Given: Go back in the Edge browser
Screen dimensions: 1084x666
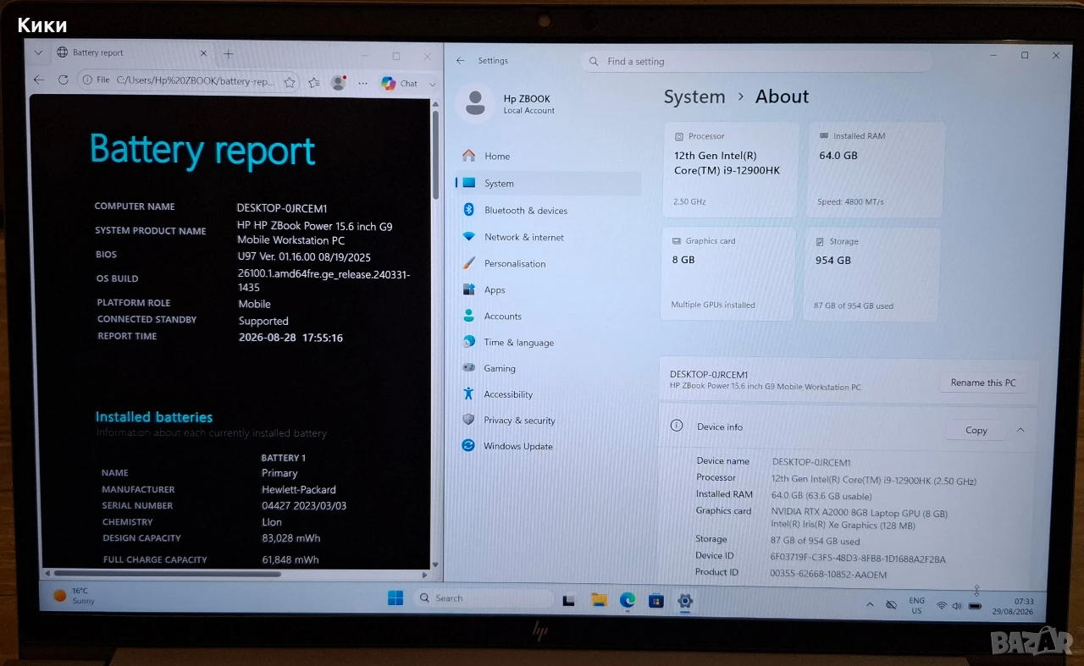Looking at the screenshot, I should [38, 80].
